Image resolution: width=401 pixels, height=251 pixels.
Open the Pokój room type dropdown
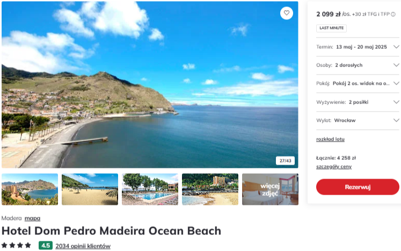[x=358, y=84]
